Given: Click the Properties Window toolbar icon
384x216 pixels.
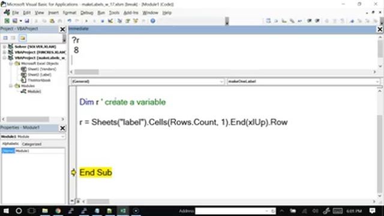Looking at the screenshot, I should click(x=128, y=21).
